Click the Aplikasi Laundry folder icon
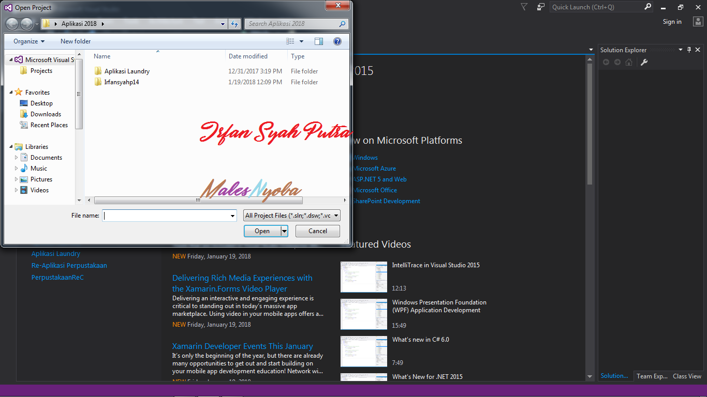 coord(98,71)
